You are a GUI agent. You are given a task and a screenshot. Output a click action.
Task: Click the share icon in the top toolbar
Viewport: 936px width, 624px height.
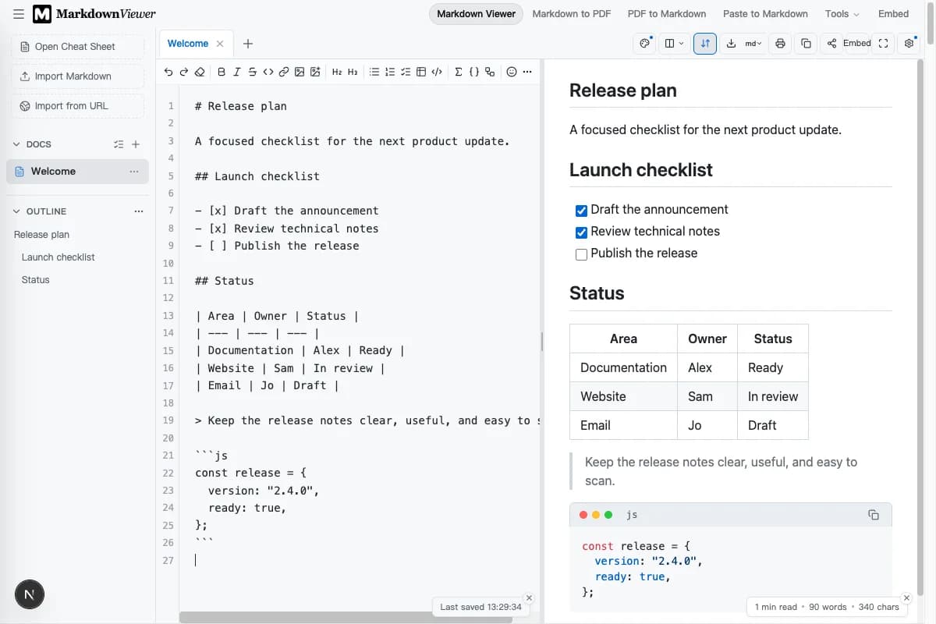coord(831,44)
